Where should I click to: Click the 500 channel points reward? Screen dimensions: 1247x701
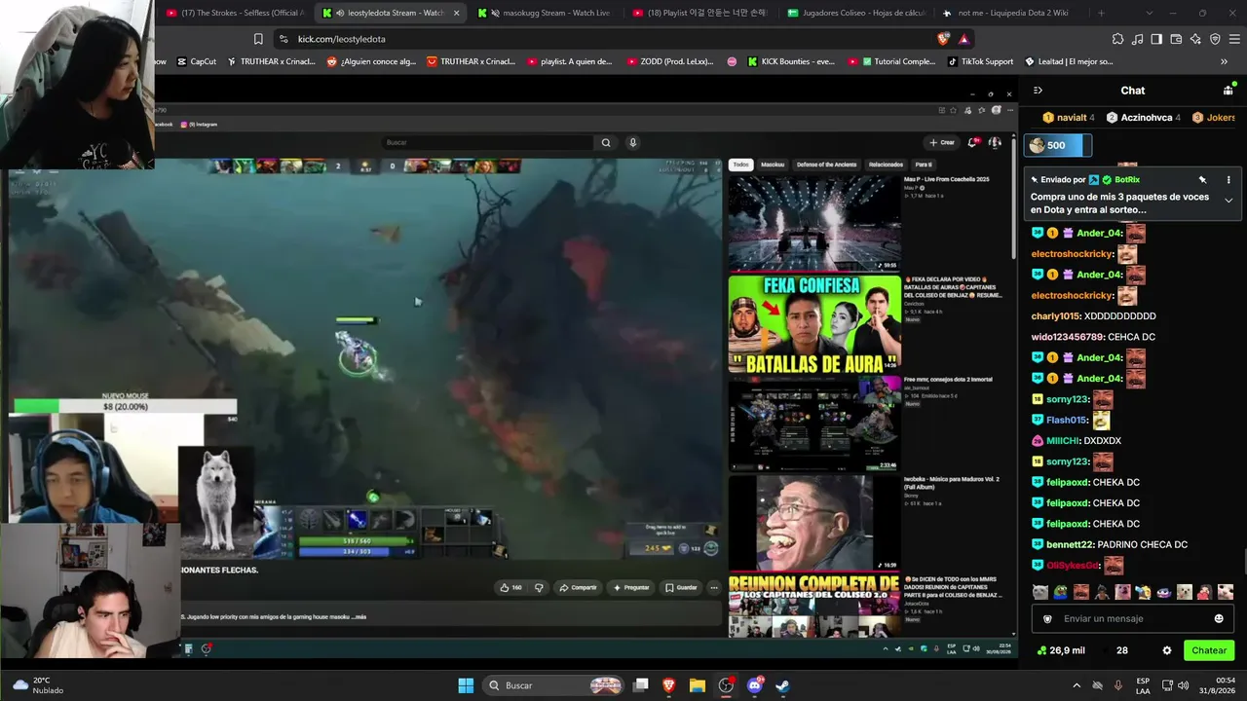(x=1057, y=145)
